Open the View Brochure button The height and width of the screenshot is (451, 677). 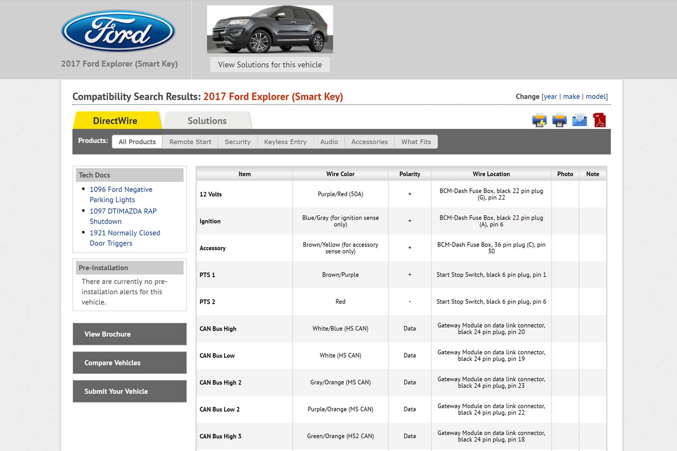129,334
